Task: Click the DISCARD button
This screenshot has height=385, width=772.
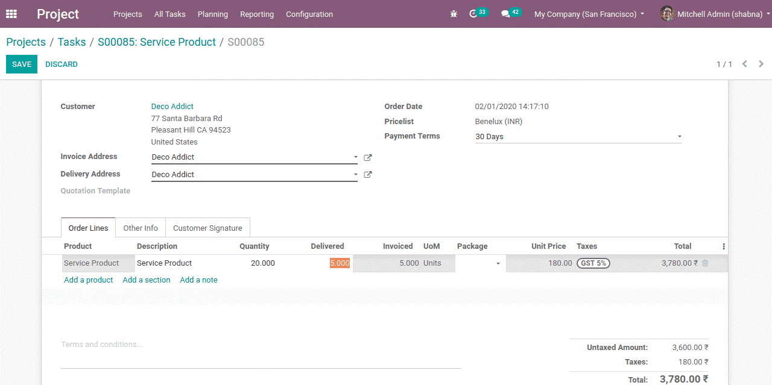Action: tap(62, 64)
